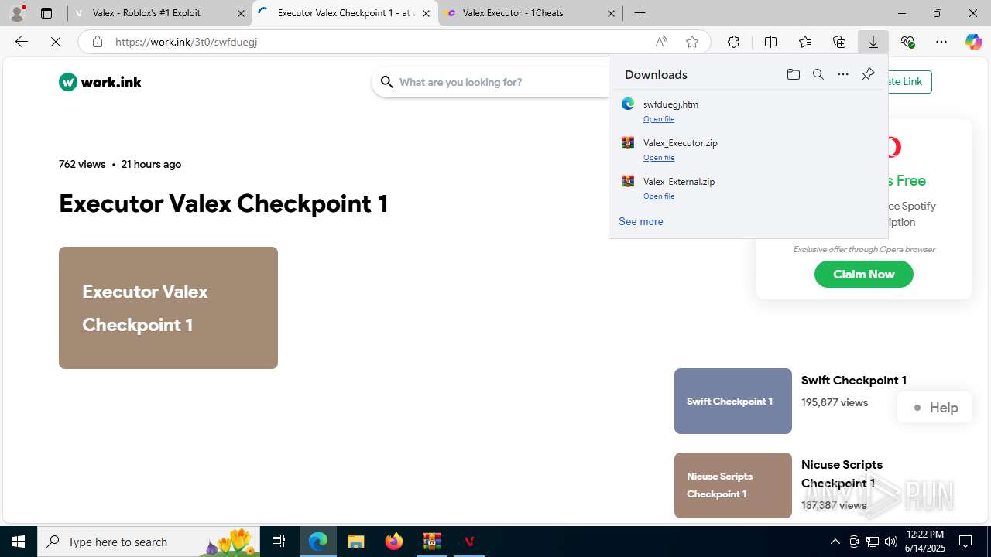Viewport: 991px width, 557px height.
Task: Open file link under swfduegj.htm
Action: [x=659, y=119]
